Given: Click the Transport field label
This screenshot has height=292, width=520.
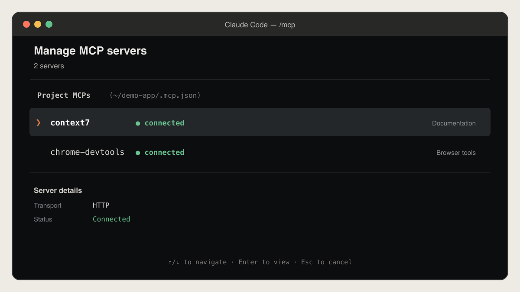Looking at the screenshot, I should coord(48,205).
